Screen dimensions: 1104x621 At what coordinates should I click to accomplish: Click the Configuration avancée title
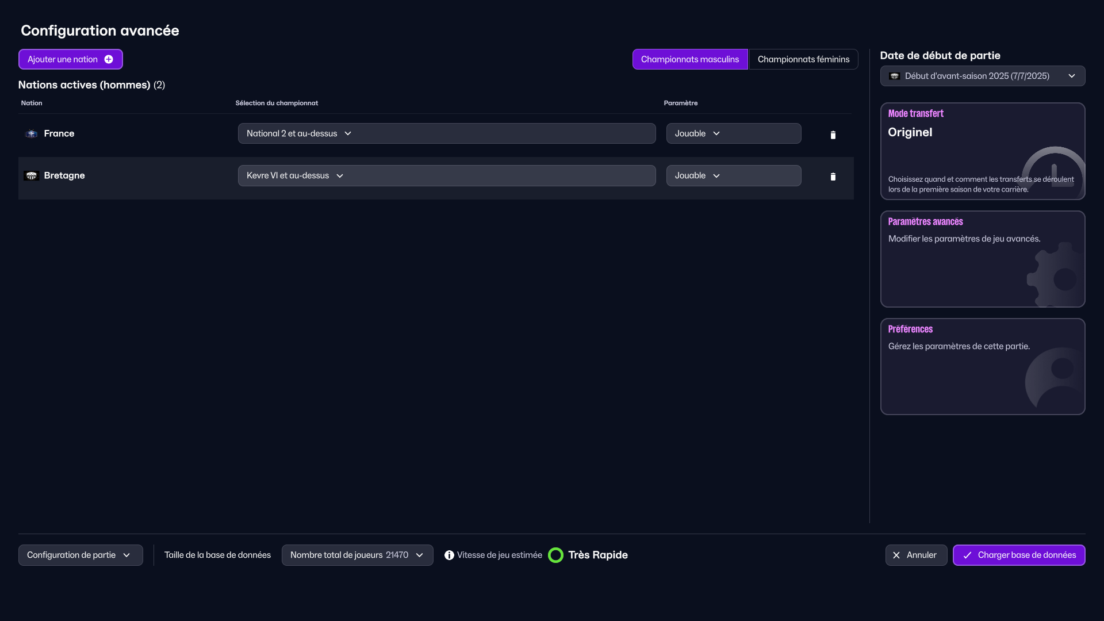[100, 30]
